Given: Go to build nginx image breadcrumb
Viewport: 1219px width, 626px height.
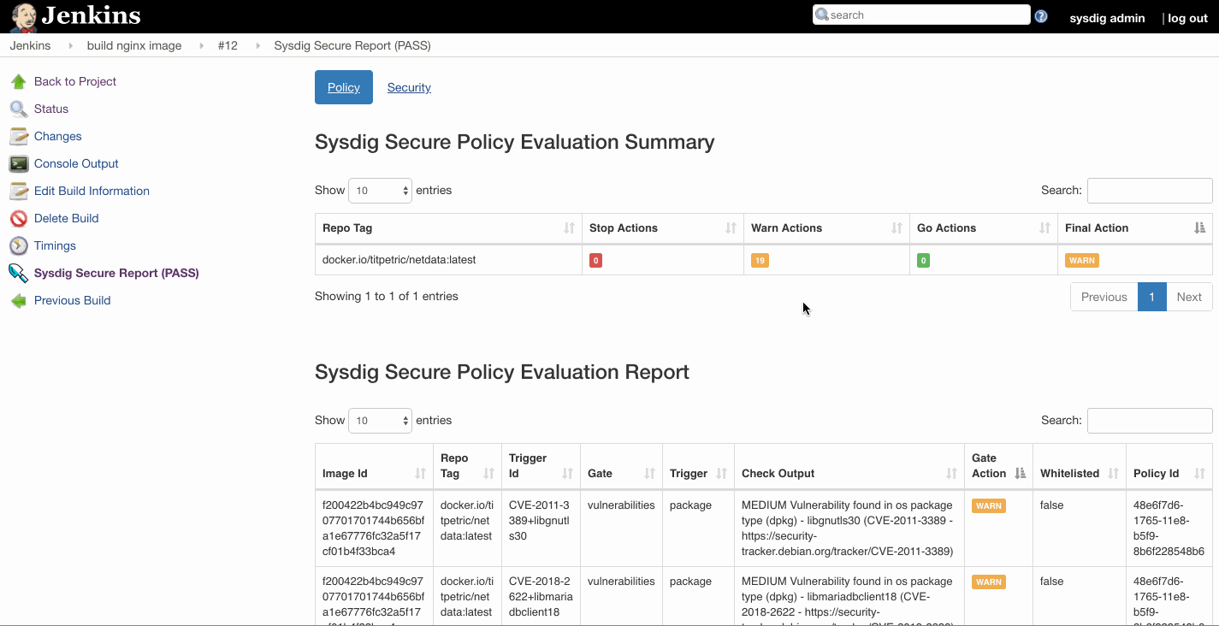Looking at the screenshot, I should pyautogui.click(x=134, y=46).
